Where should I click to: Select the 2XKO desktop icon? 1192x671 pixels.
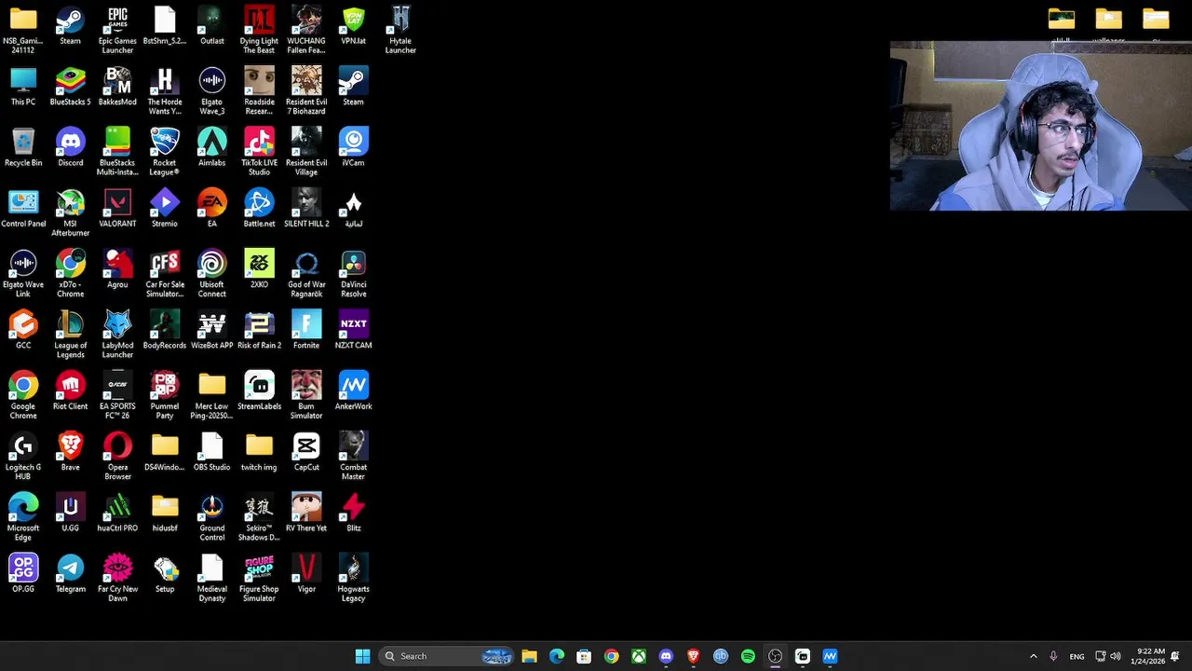point(259,269)
